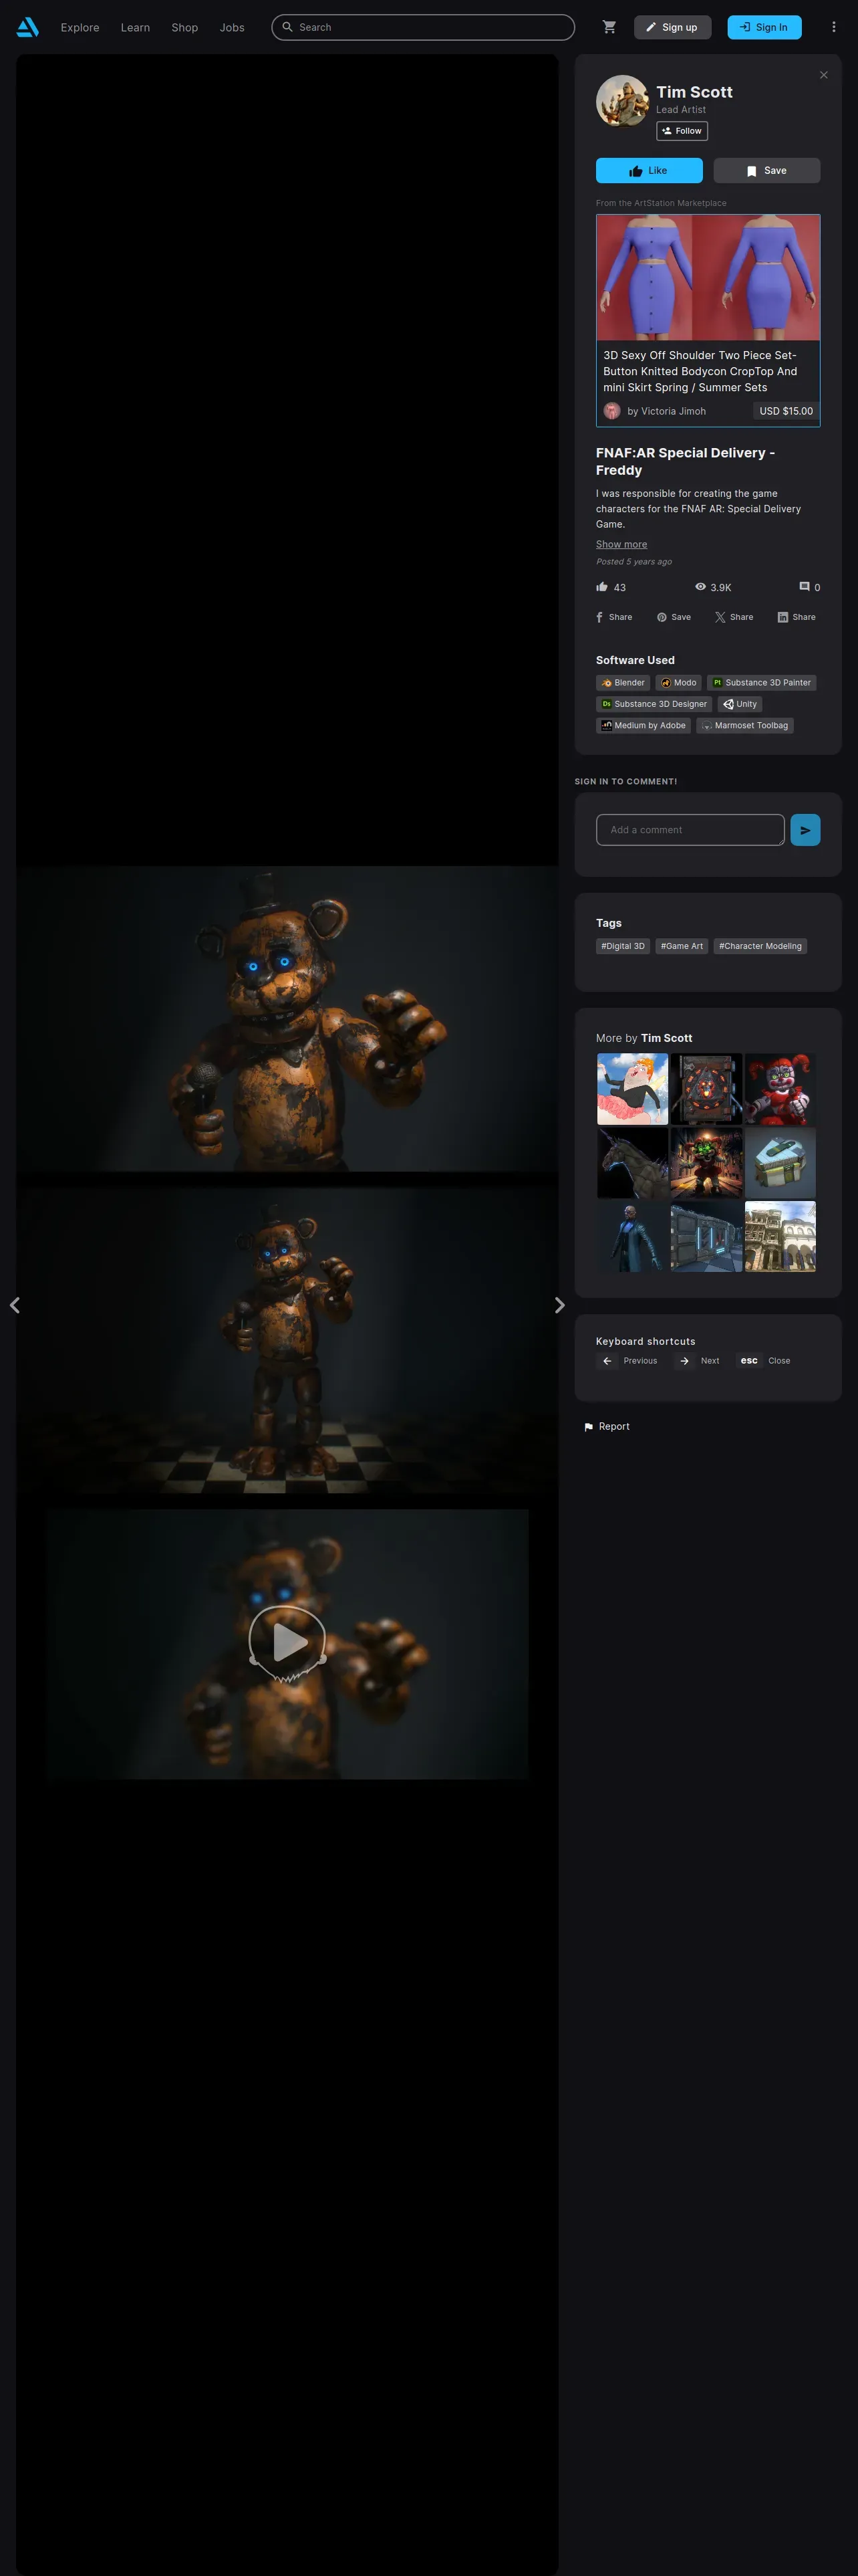Click the likes count showing 43
This screenshot has width=858, height=2576.
[x=611, y=587]
